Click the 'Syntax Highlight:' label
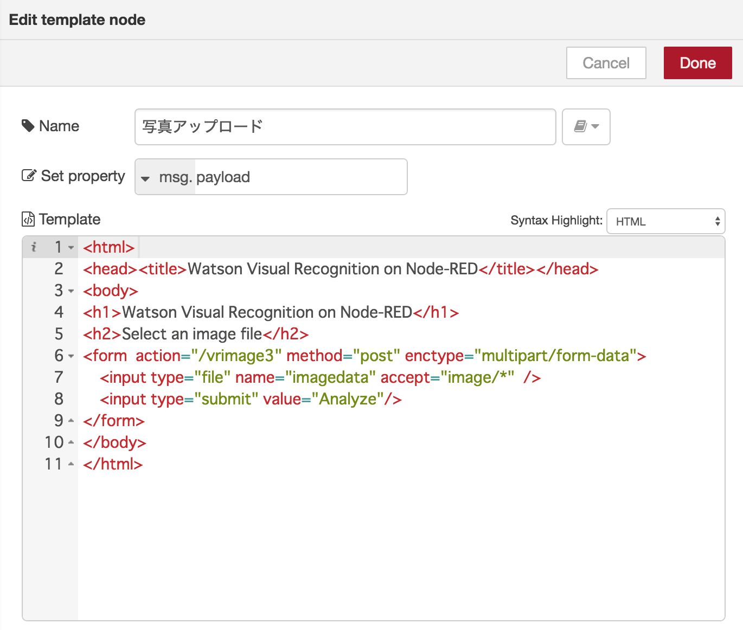 click(556, 221)
